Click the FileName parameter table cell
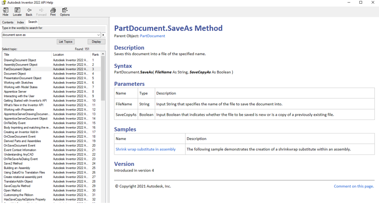The image size is (379, 208). pos(126,104)
